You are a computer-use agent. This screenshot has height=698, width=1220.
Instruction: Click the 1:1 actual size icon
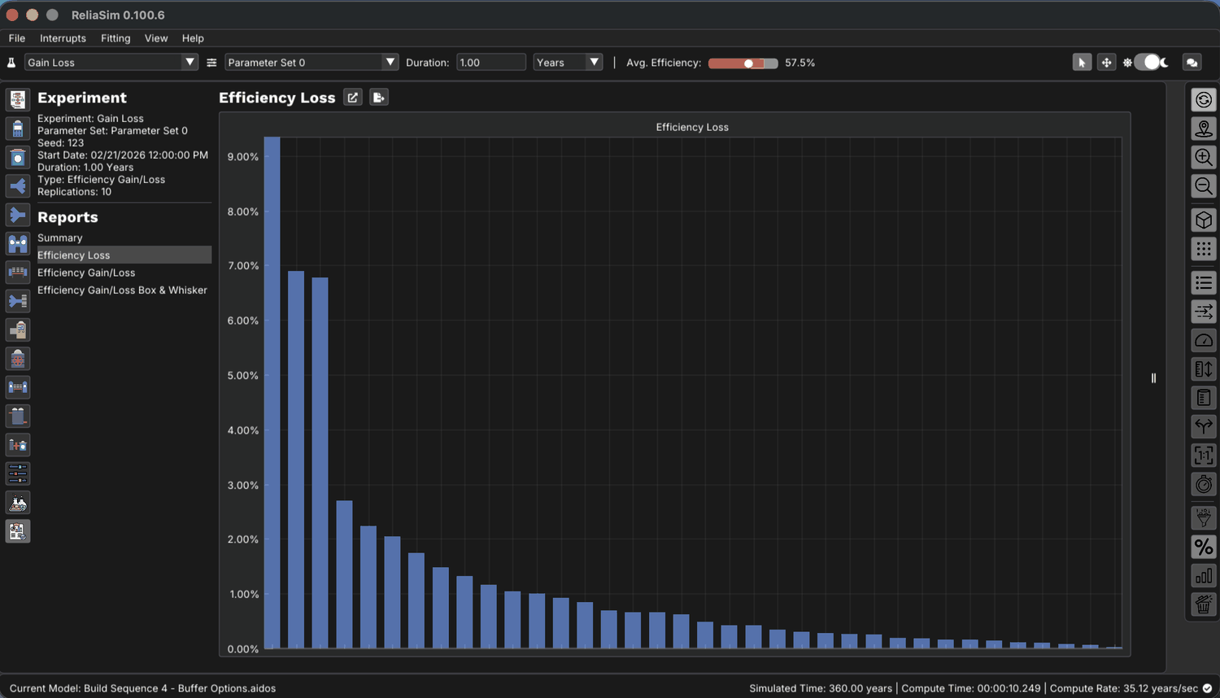[x=1204, y=456]
